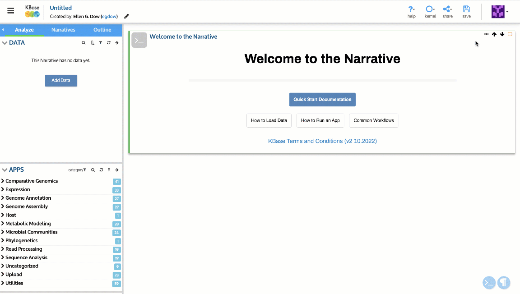Open How to Load Data guide
Viewport: 520px width, 294px height.
(x=269, y=121)
